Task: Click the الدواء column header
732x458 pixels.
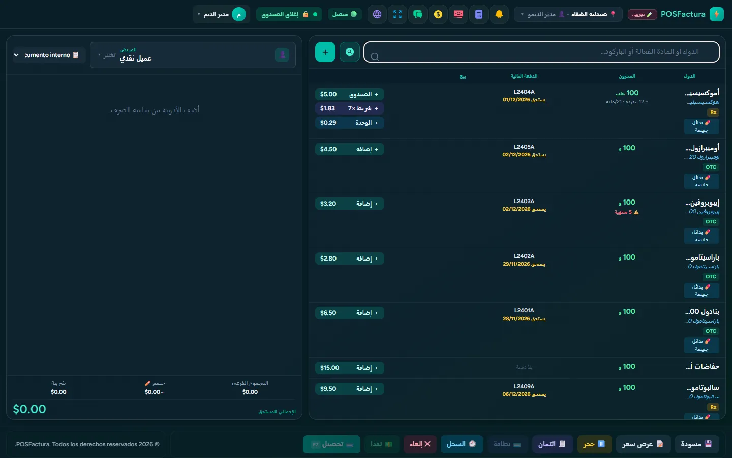Action: tap(690, 76)
